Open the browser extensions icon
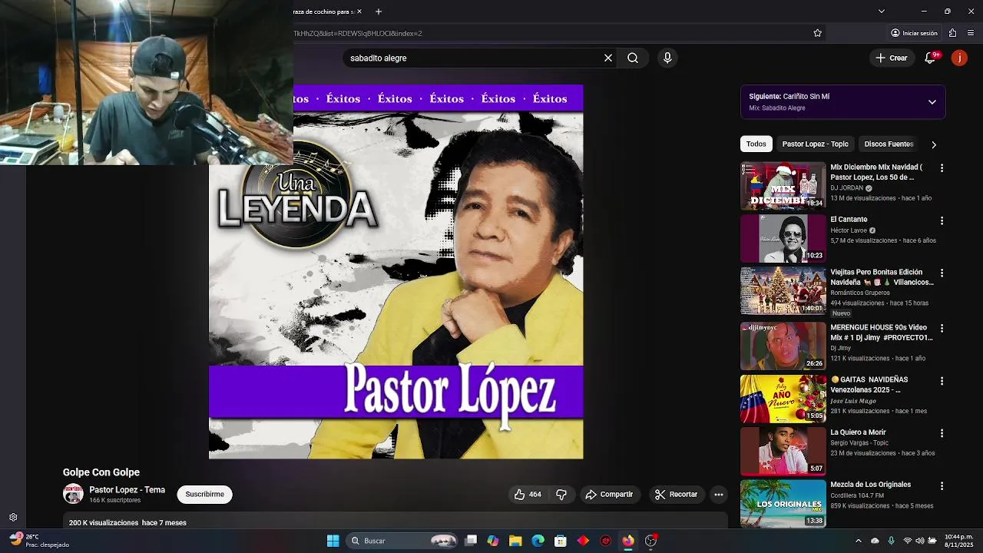 952,33
